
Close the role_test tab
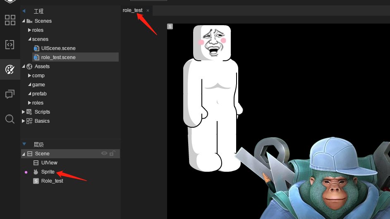[x=148, y=10]
